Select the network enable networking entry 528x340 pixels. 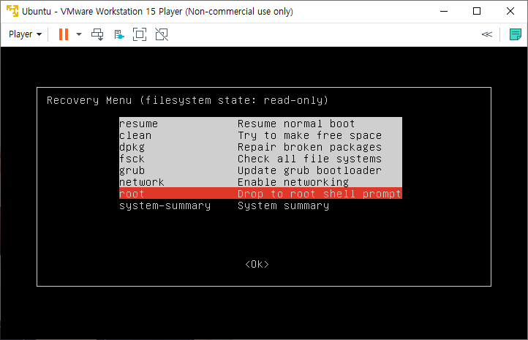pyautogui.click(x=260, y=182)
